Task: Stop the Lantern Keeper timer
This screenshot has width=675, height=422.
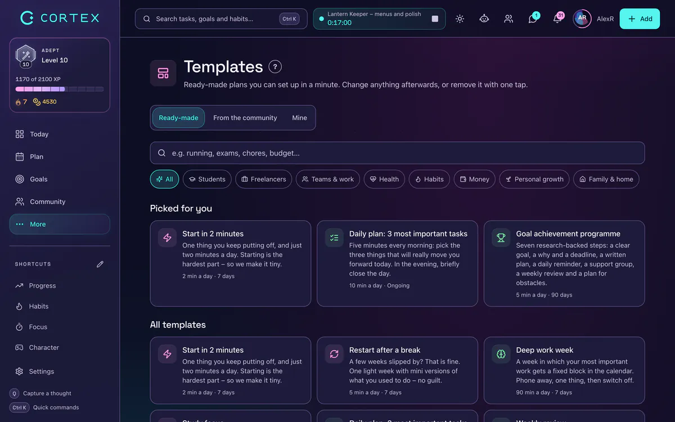Action: pyautogui.click(x=435, y=19)
